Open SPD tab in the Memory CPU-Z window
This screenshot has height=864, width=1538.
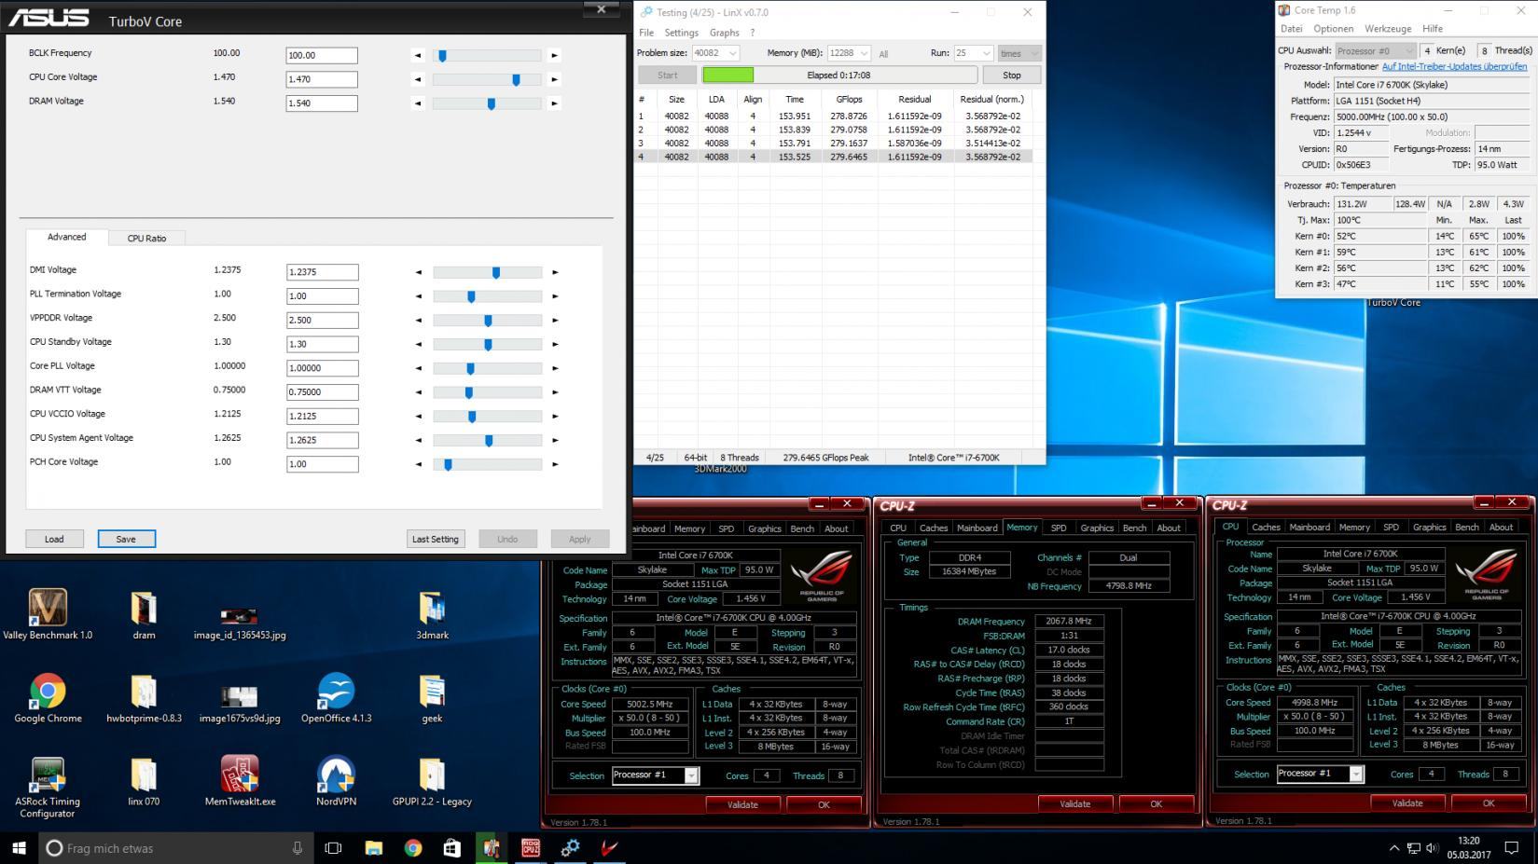click(x=1059, y=528)
